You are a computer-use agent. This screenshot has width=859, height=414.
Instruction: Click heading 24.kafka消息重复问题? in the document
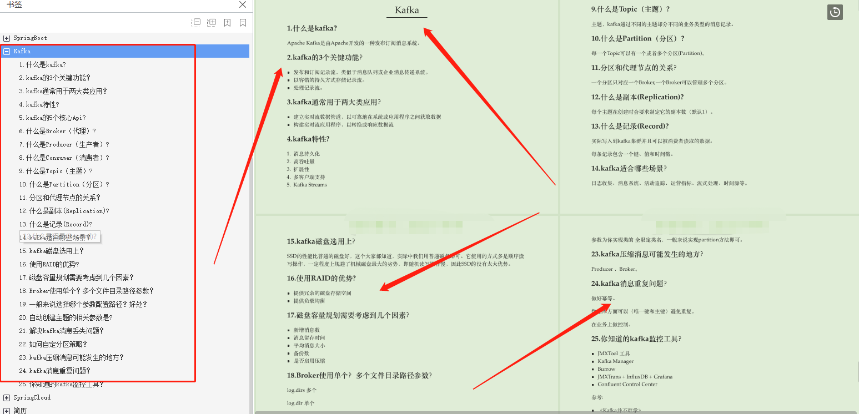pyautogui.click(x=629, y=284)
